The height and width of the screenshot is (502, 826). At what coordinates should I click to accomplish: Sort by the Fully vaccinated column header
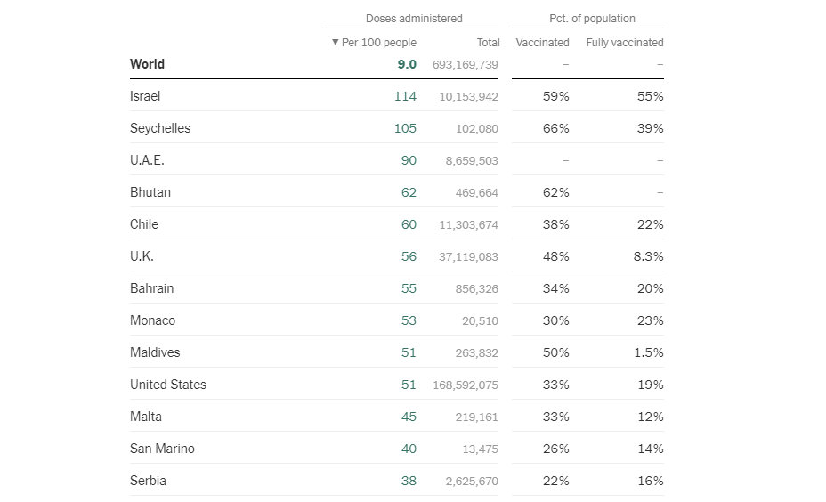point(624,43)
